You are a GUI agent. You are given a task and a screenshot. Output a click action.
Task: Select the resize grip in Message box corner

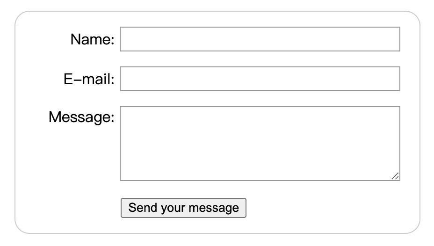pos(396,176)
